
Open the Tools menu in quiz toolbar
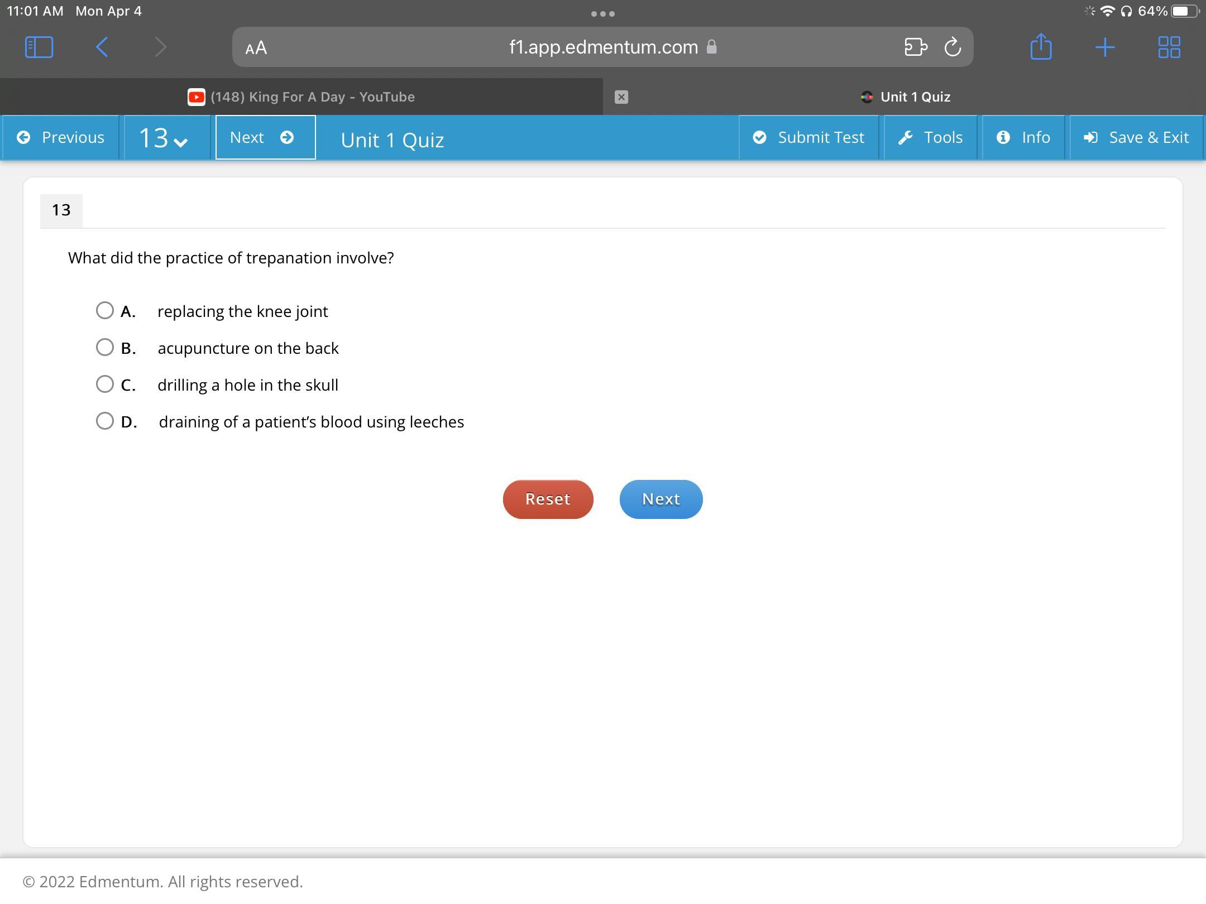(x=930, y=138)
